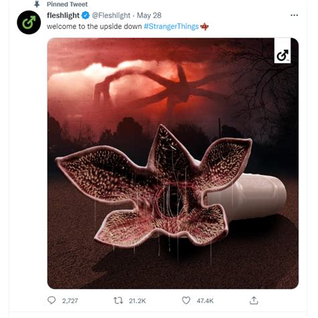Open the May 28 timestamp link
The height and width of the screenshot is (318, 318).
[149, 15]
